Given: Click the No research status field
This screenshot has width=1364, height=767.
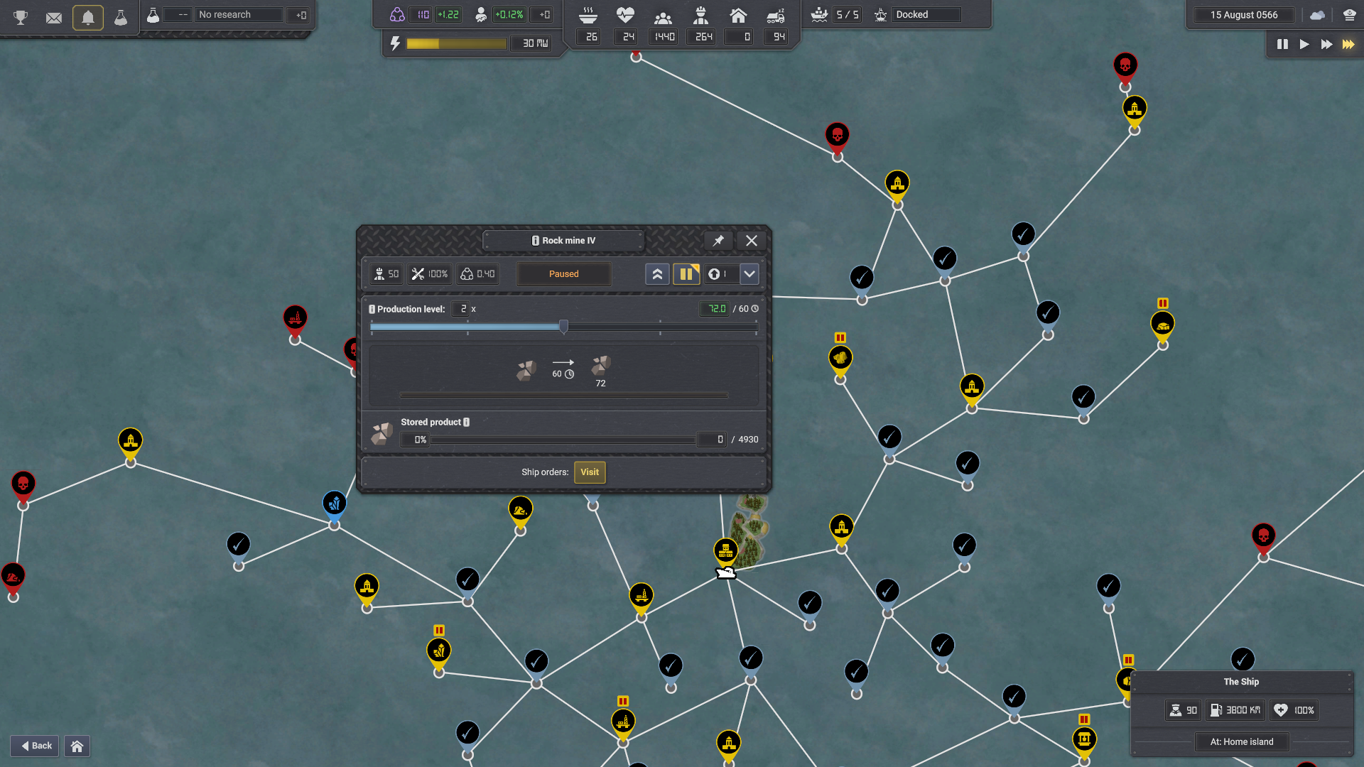Looking at the screenshot, I should tap(239, 14).
